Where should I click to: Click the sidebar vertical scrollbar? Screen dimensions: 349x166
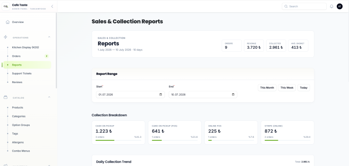click(56, 50)
